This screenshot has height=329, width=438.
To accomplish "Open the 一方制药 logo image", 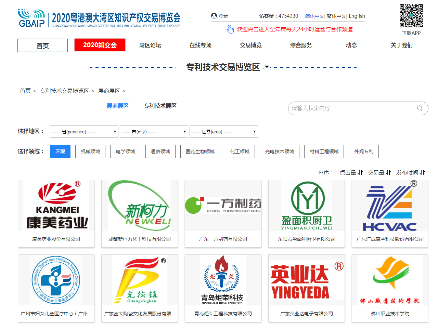I will pyautogui.click(x=223, y=206).
